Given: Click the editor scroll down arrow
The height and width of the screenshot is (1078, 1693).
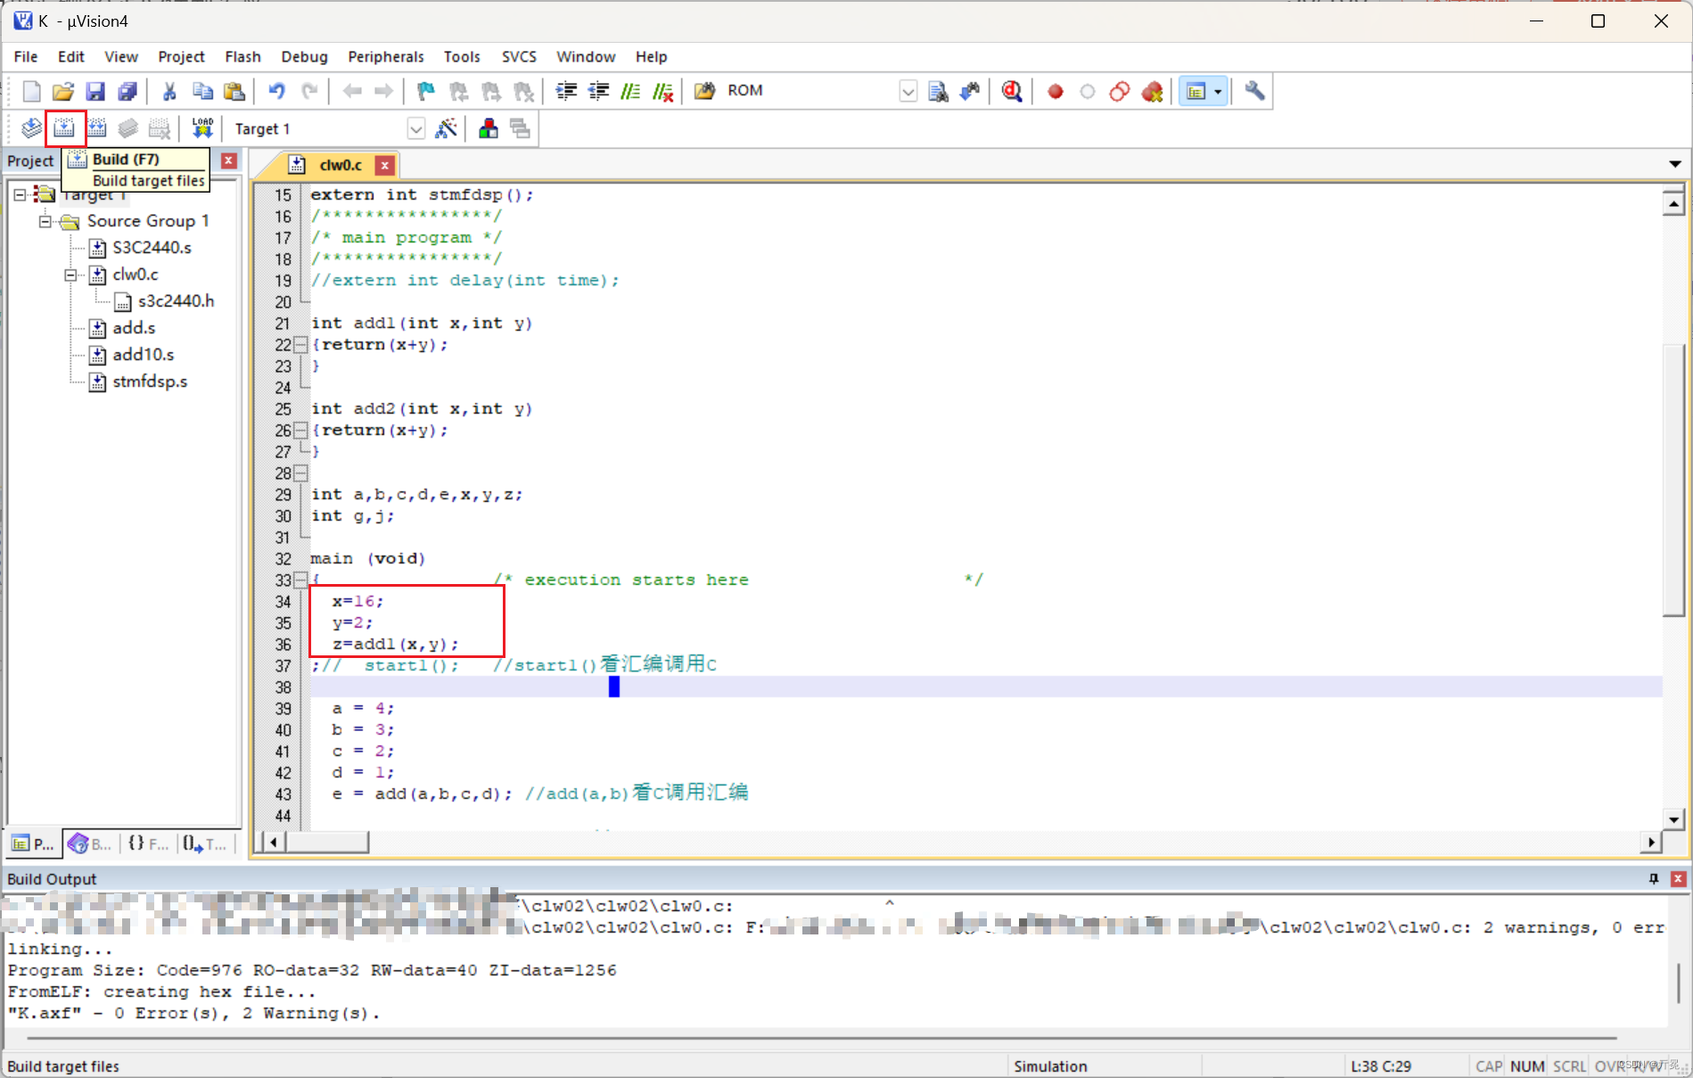Looking at the screenshot, I should (x=1673, y=819).
